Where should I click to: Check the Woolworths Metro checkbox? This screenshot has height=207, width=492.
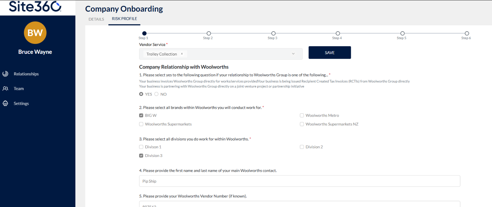(302, 115)
